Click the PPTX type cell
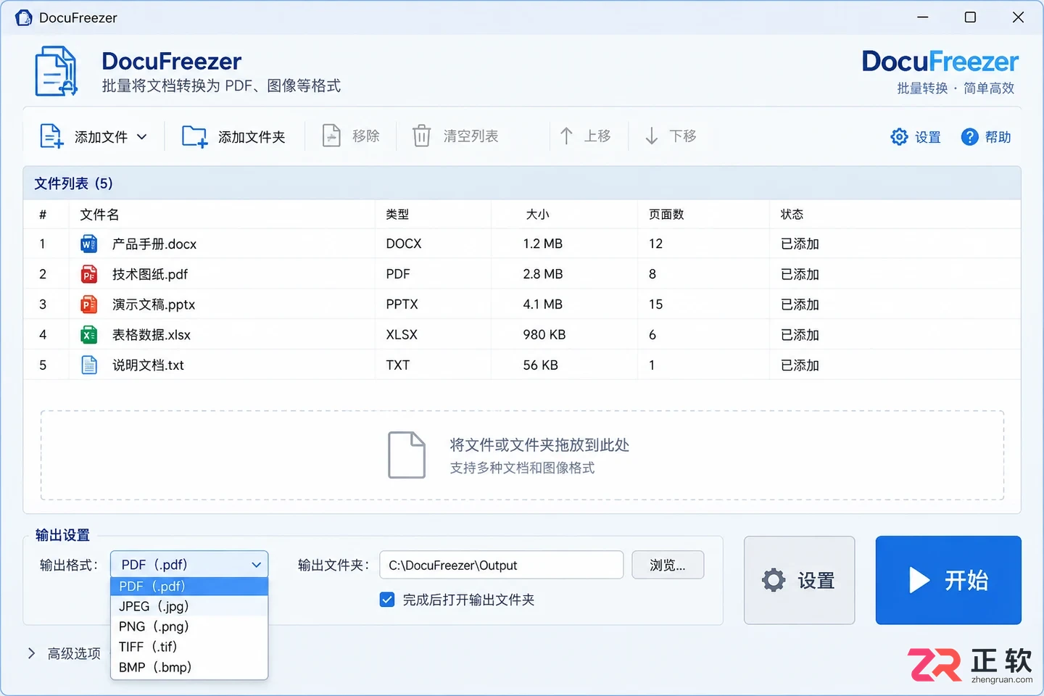1044x696 pixels. coord(402,304)
